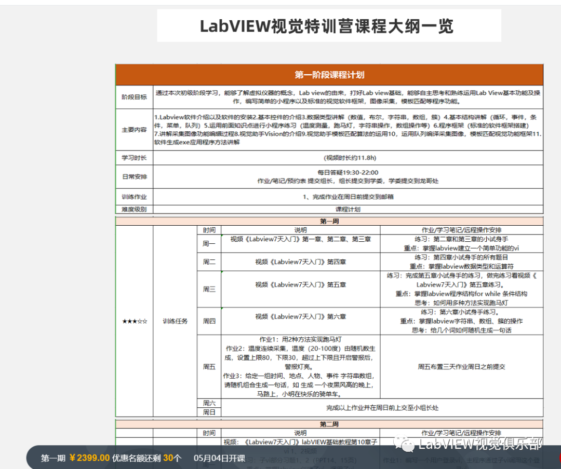The height and width of the screenshot is (469, 561).
Task: Click the 作业/笔记/预约表 提交组长 line
Action: tap(348, 181)
